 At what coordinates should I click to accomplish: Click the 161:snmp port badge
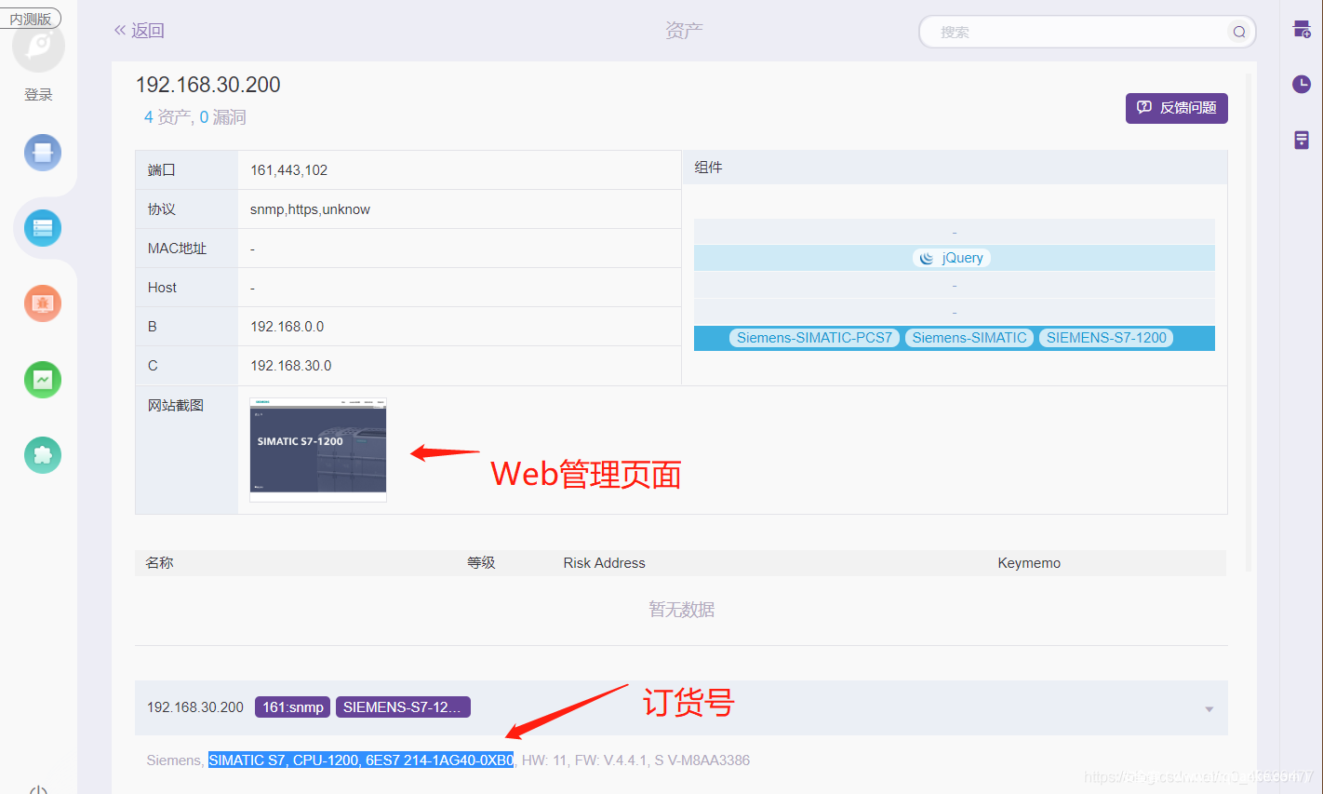(292, 707)
